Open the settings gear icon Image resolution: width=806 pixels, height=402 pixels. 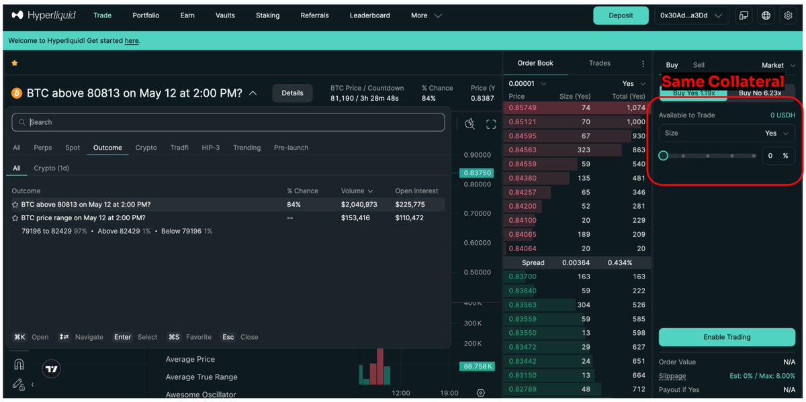[788, 15]
